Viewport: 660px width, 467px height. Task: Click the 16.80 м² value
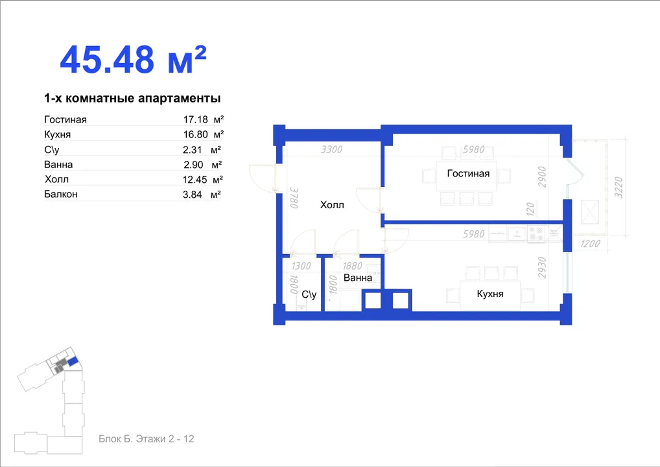(204, 134)
